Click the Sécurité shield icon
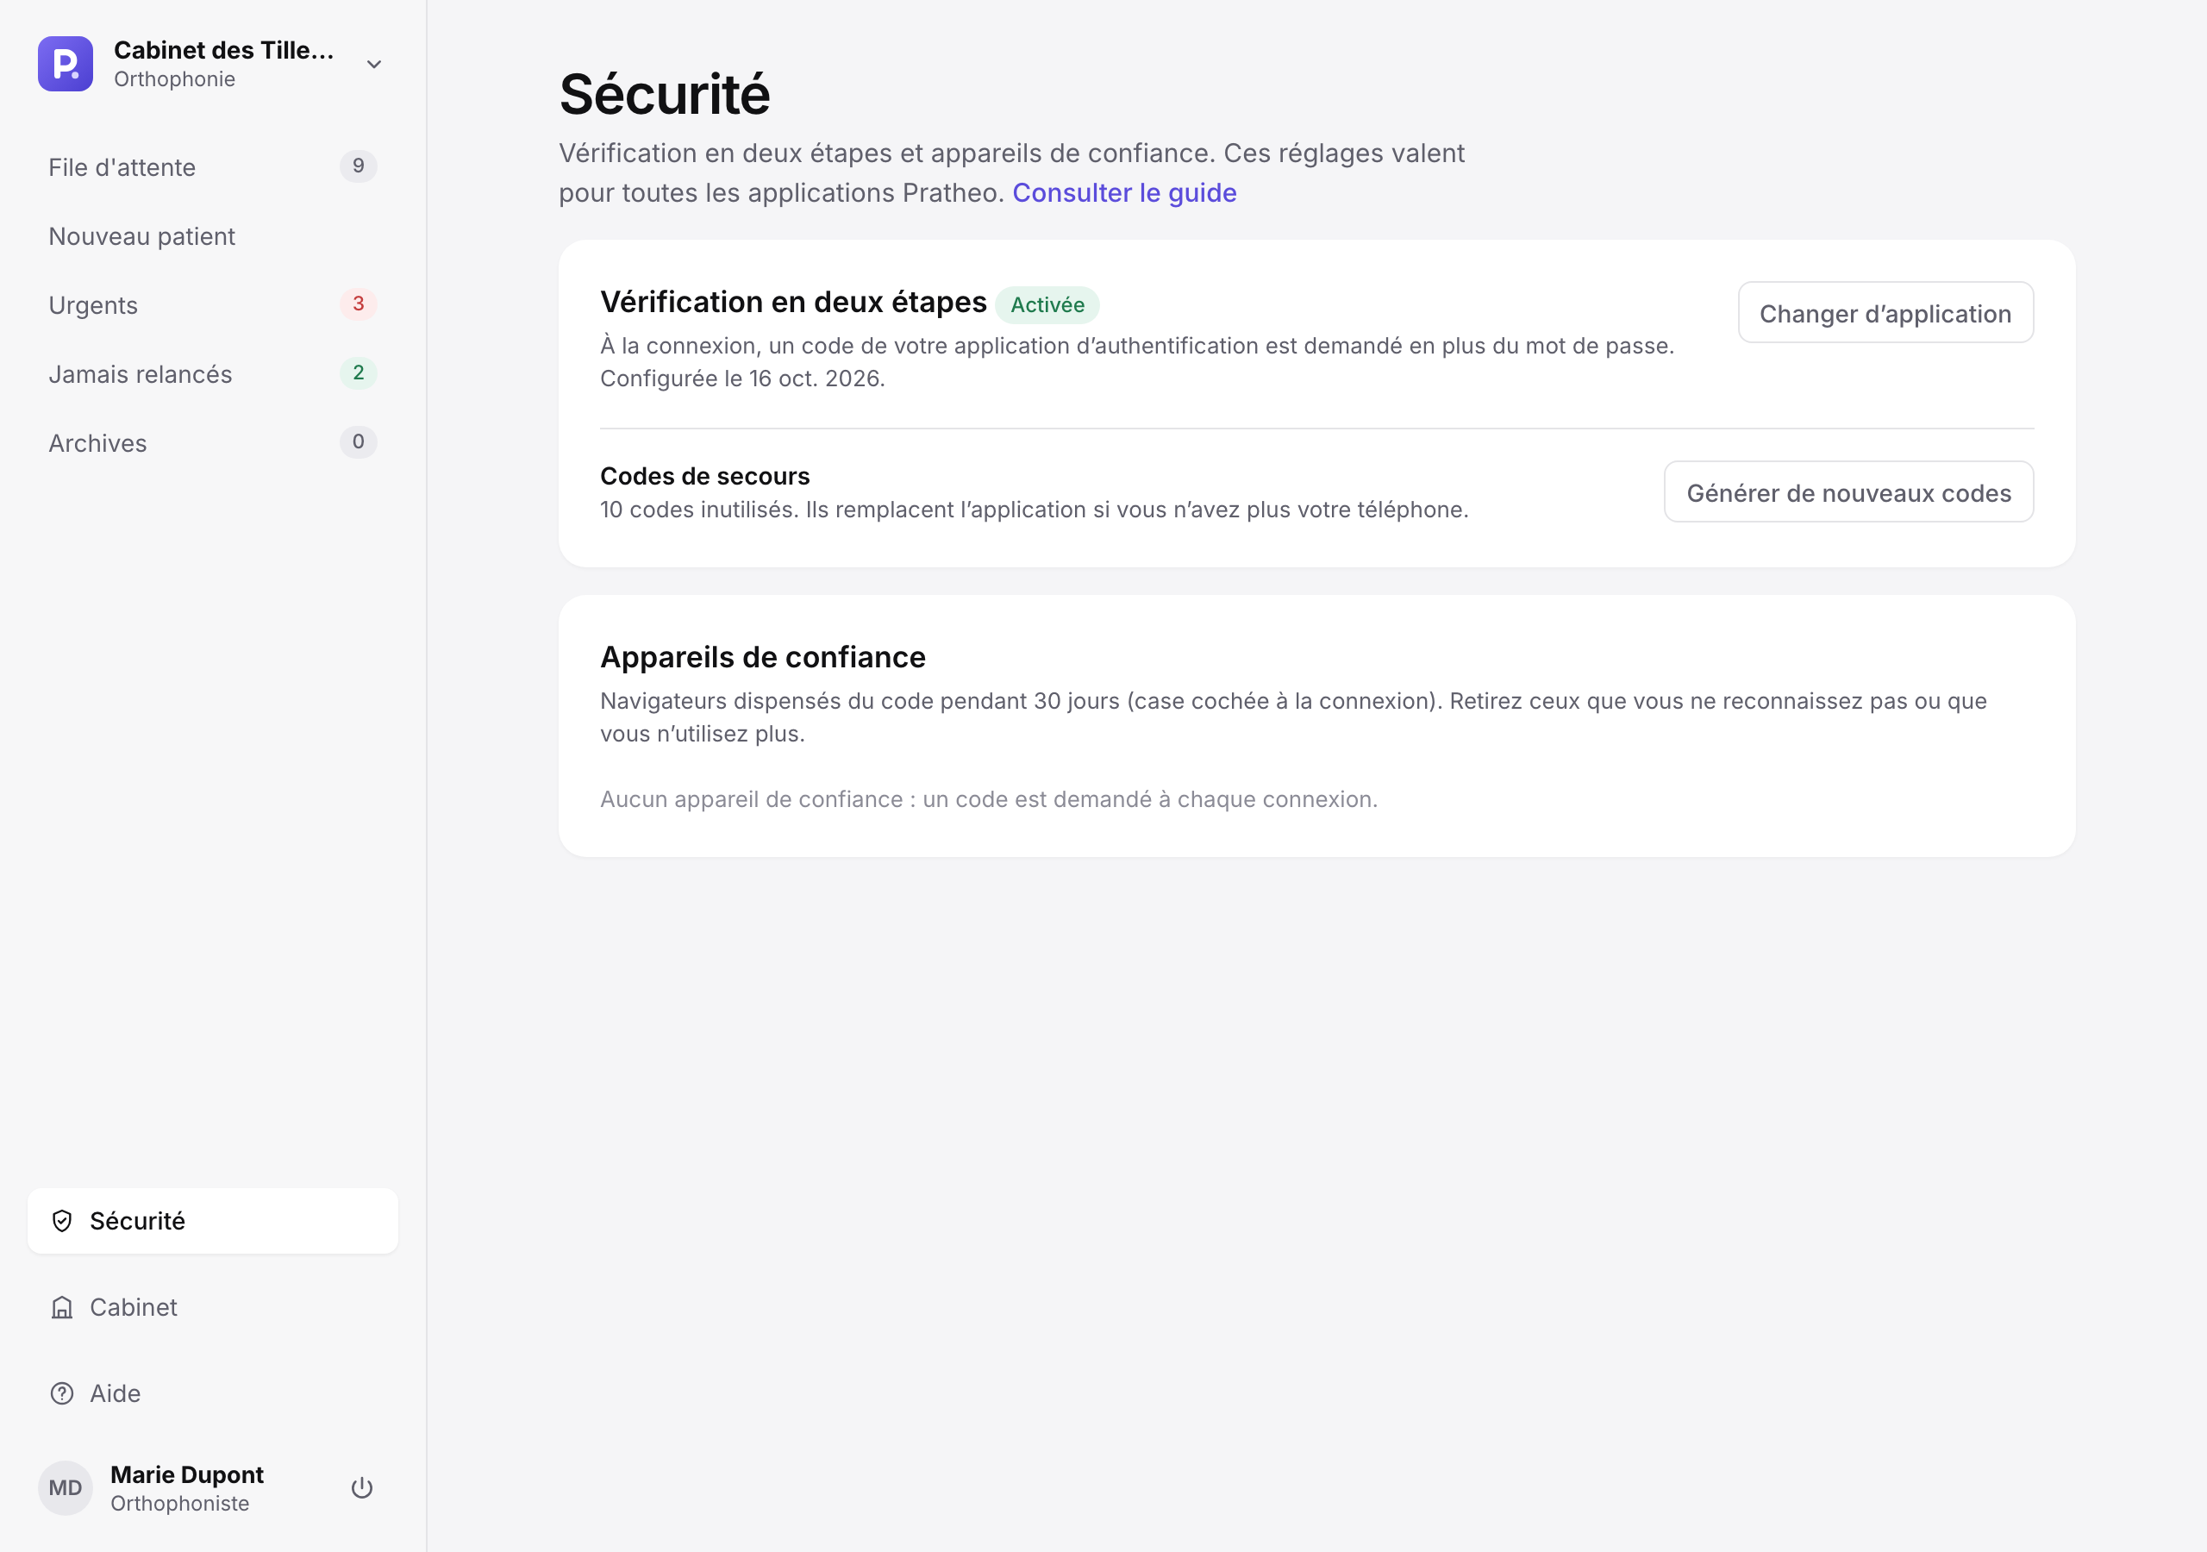 tap(62, 1221)
